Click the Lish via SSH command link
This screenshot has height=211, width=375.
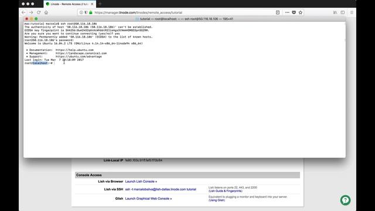coord(161,189)
